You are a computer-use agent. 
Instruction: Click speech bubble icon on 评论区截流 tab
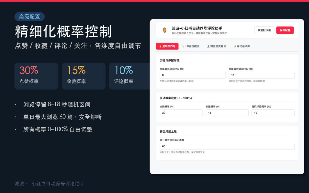184,46
